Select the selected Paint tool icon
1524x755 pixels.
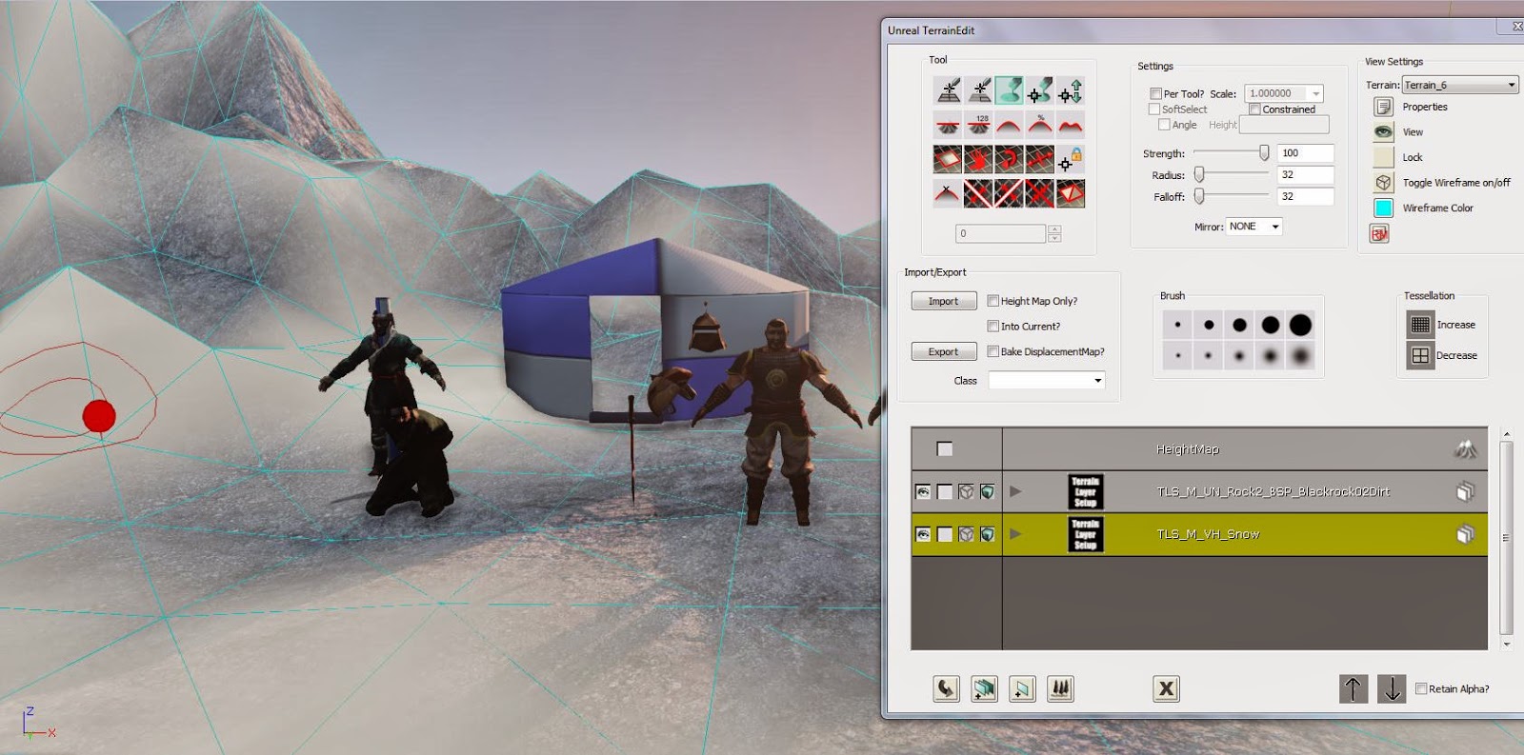click(x=1009, y=90)
